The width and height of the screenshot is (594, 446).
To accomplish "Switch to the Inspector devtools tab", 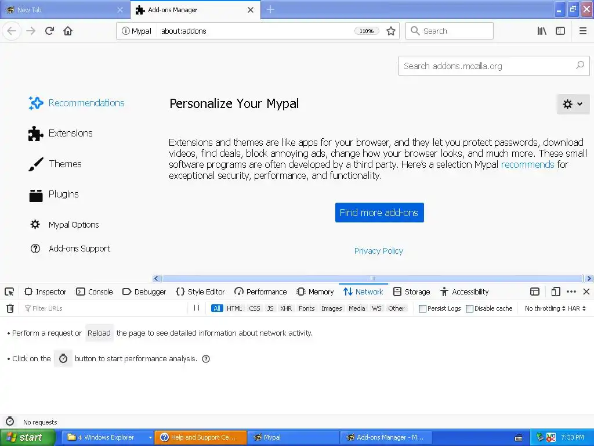I will 45,292.
